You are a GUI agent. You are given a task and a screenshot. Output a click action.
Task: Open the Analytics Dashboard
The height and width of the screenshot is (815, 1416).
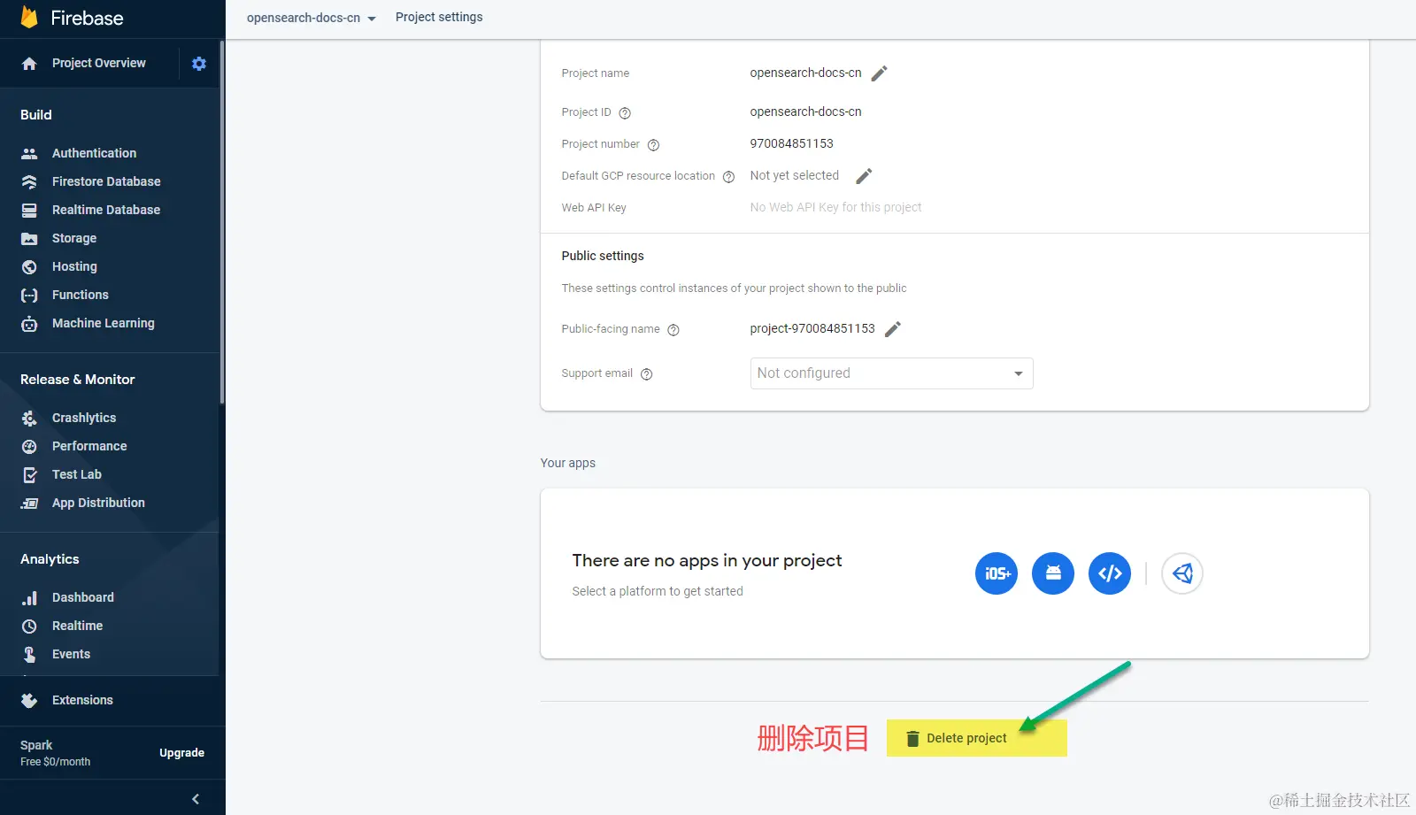click(82, 596)
